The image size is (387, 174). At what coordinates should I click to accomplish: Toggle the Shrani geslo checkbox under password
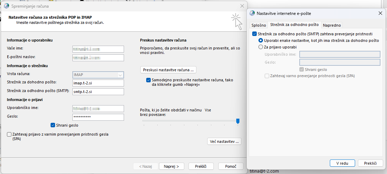[x=53, y=125]
